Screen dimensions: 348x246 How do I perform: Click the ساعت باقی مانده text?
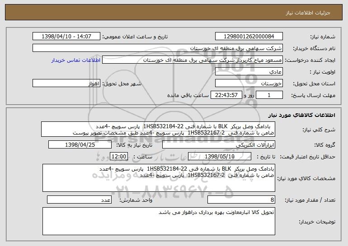(x=188, y=95)
